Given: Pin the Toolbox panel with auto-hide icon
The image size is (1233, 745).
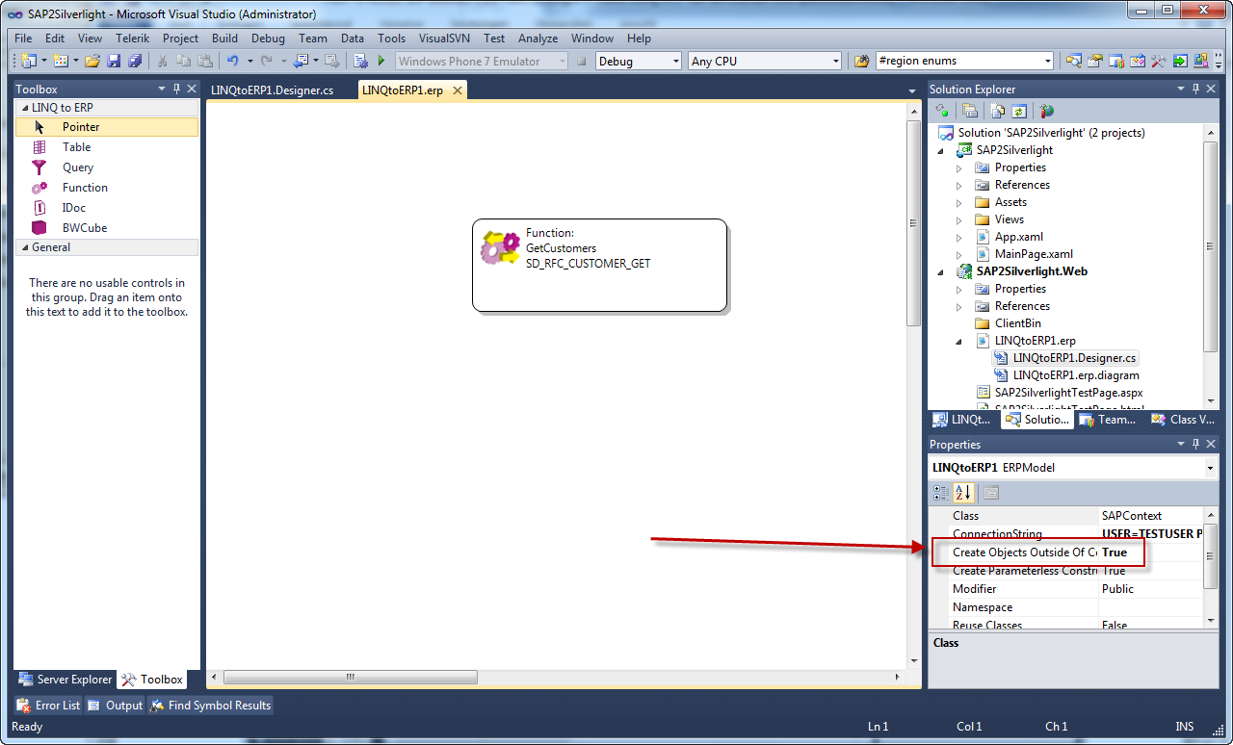Looking at the screenshot, I should [176, 89].
